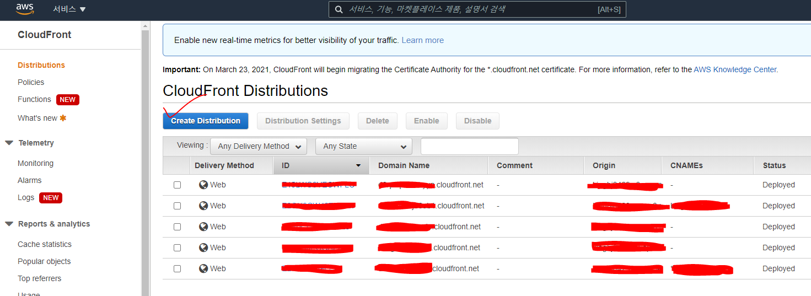Viewport: 811px width, 296px height.
Task: Open Distributions in the sidebar
Action: (x=41, y=65)
